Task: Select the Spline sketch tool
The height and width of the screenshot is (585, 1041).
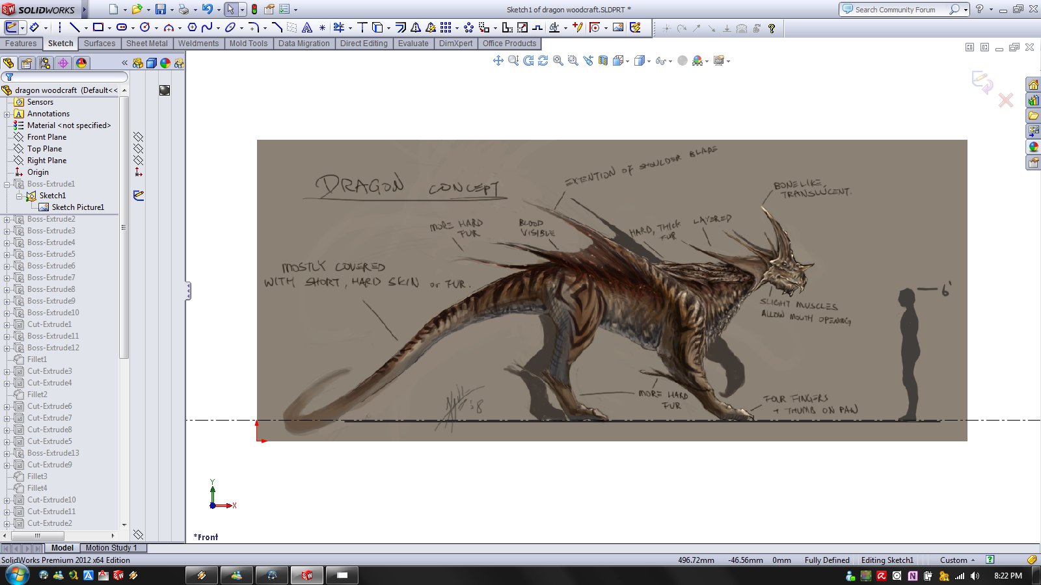Action: (207, 27)
